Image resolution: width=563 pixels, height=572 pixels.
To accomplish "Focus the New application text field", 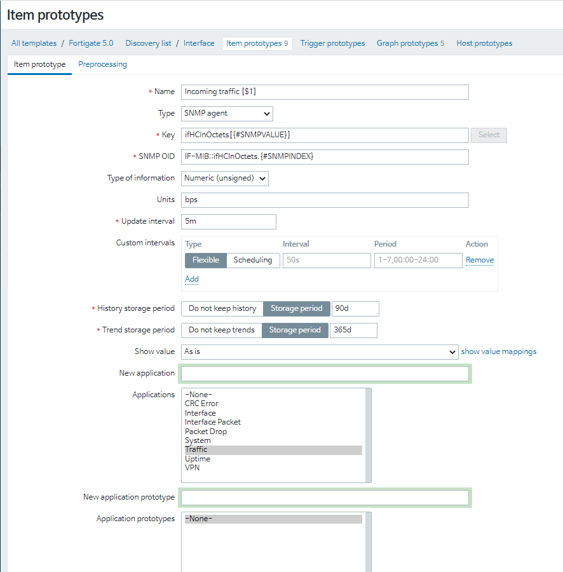I will [325, 373].
